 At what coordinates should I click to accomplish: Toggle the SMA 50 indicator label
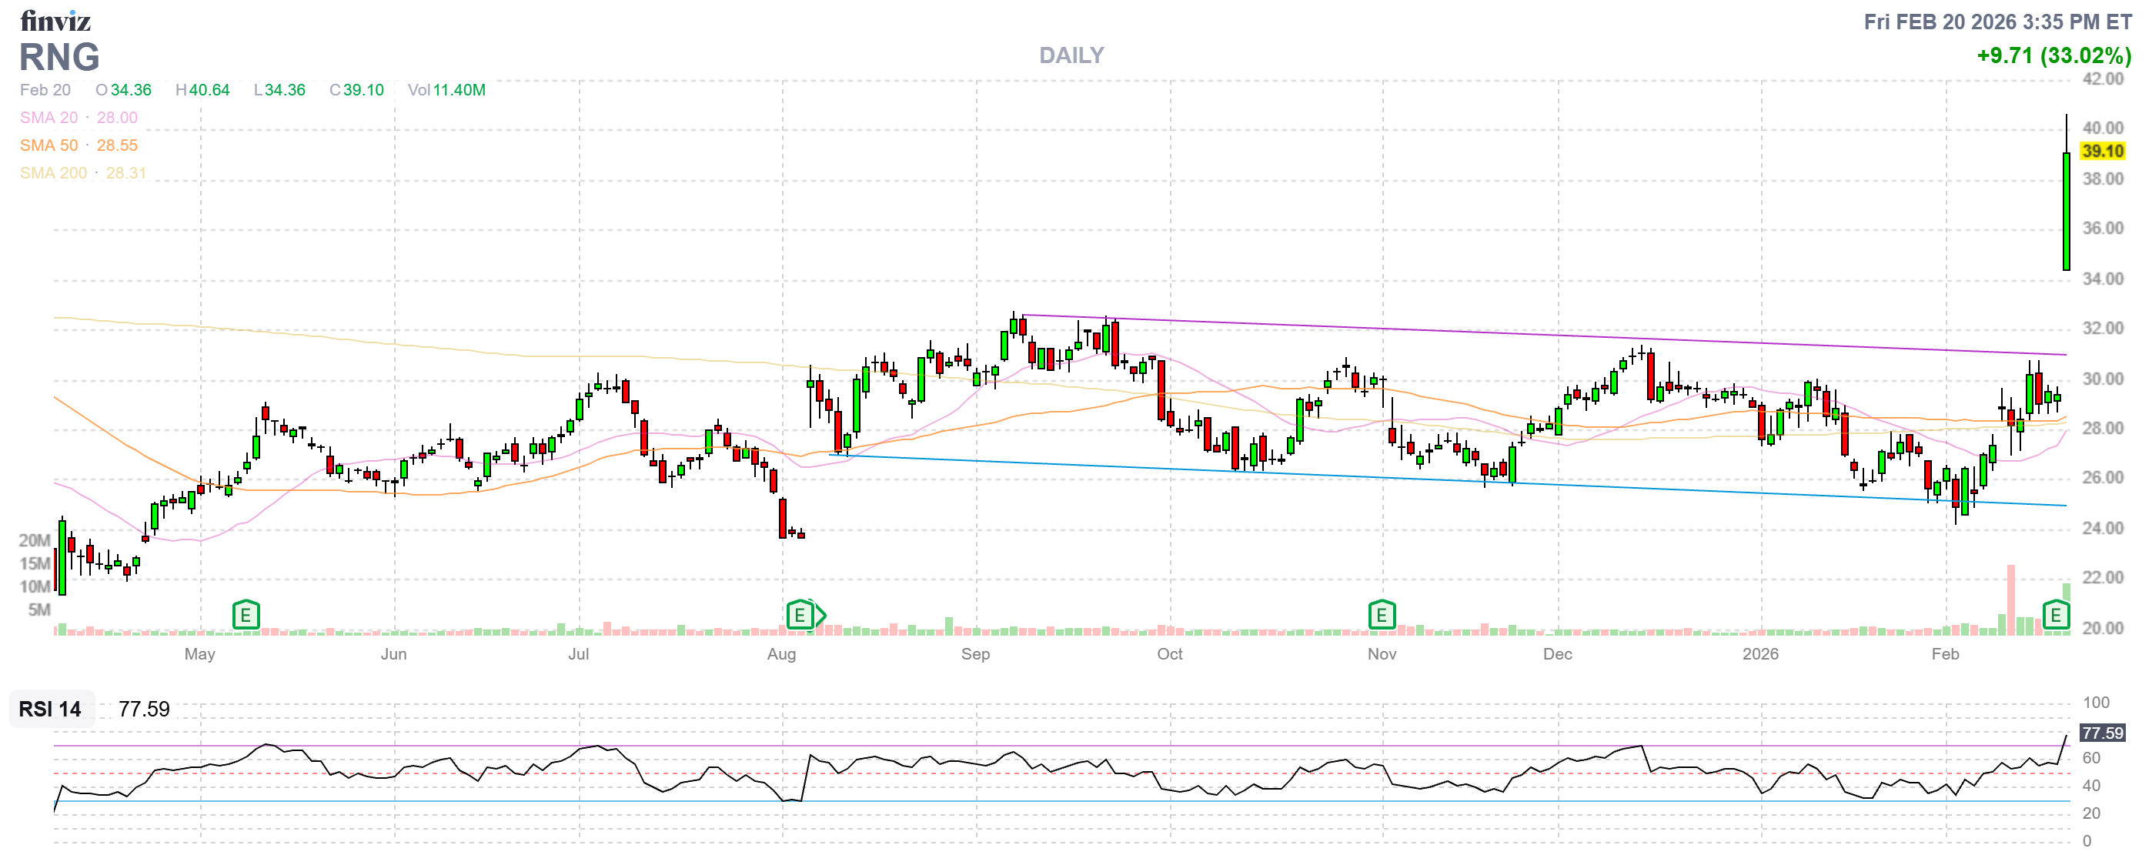click(49, 145)
